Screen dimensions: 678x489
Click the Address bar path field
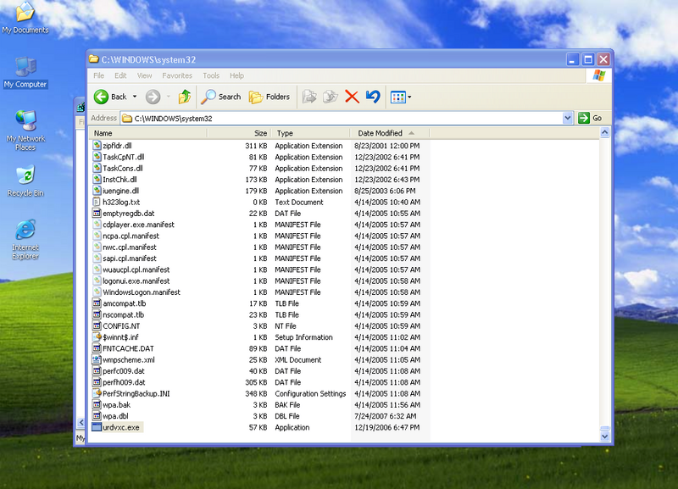click(x=342, y=118)
